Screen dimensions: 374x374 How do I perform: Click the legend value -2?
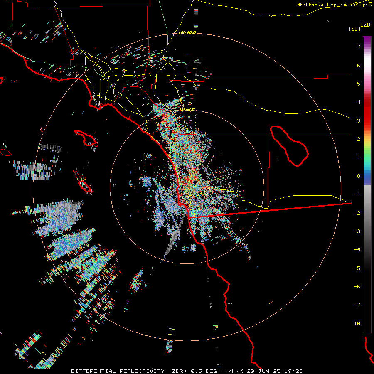point(357,213)
